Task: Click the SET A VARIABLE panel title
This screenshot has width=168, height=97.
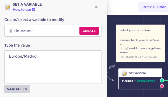Action: 27,4
